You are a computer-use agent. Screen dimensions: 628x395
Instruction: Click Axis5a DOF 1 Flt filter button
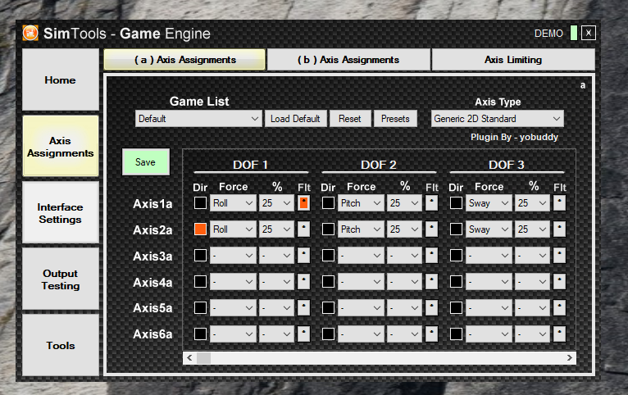click(x=303, y=308)
